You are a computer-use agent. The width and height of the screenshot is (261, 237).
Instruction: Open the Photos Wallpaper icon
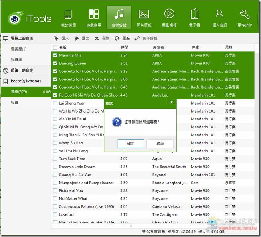[144, 14]
